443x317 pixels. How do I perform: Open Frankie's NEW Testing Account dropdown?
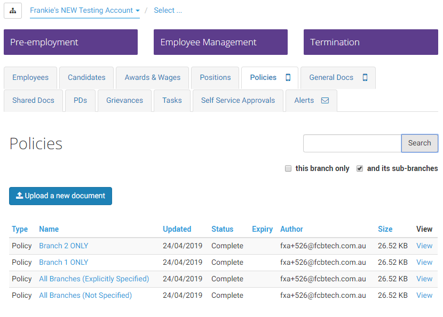85,11
